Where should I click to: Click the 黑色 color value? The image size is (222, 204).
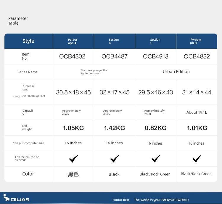(x=73, y=174)
